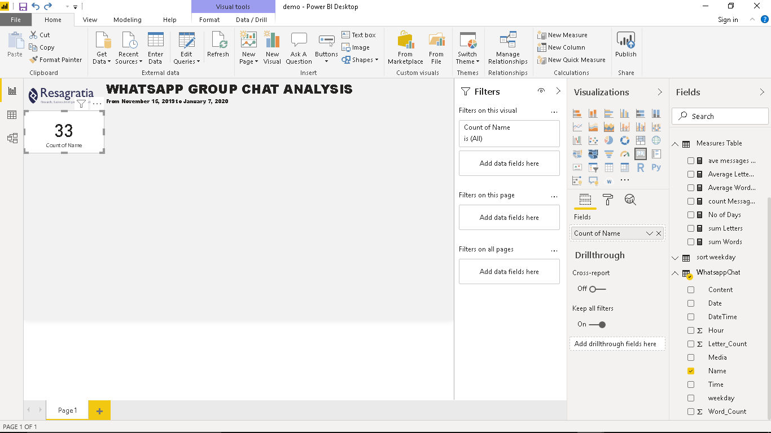Select the funnel chart visualization

609,154
